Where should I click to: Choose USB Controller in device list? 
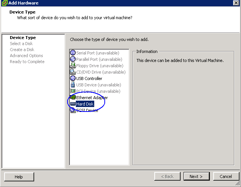pos(89,78)
